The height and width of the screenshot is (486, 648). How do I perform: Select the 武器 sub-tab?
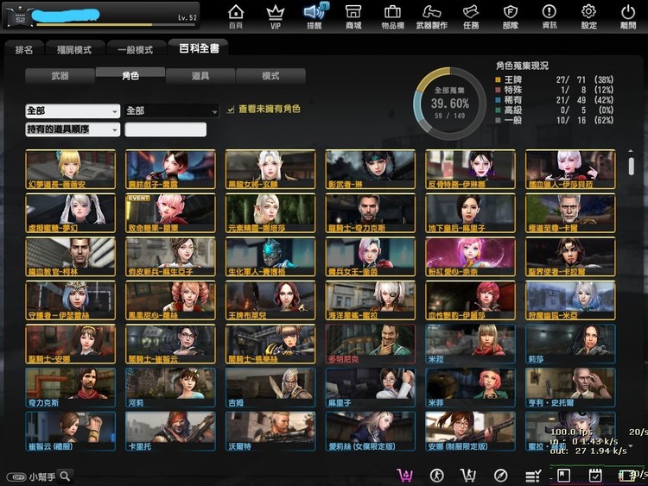[x=60, y=76]
